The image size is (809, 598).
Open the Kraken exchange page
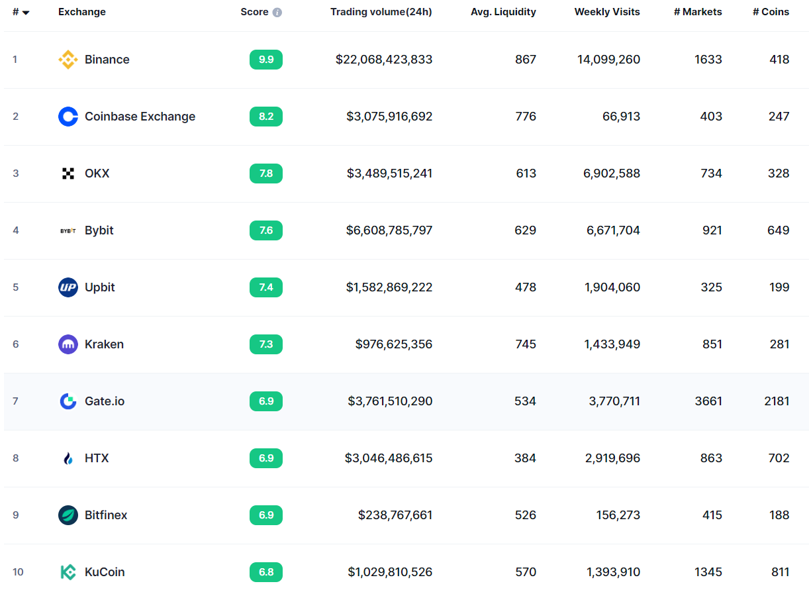pyautogui.click(x=105, y=344)
